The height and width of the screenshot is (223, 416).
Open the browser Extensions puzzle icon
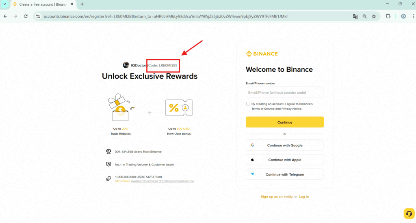(388, 16)
